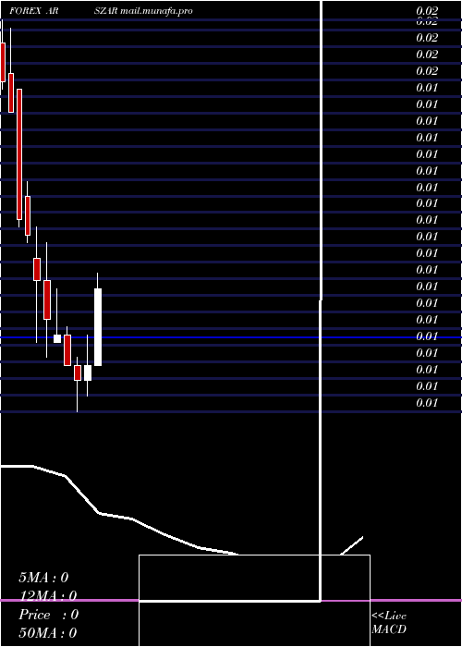Click the "Price : 0" value

[x=48, y=615]
